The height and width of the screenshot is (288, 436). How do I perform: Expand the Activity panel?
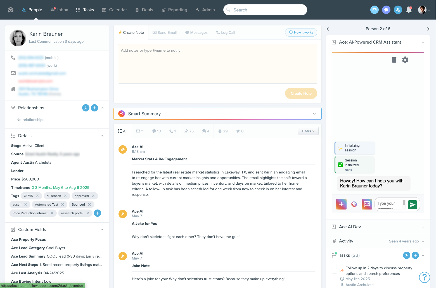click(x=423, y=241)
